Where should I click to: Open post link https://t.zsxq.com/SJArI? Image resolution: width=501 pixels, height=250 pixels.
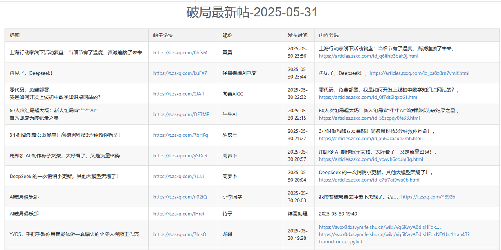point(179,94)
